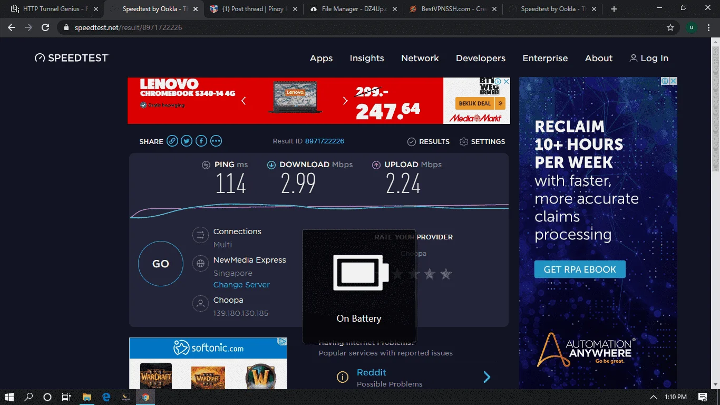Click the upload value 2.24
The width and height of the screenshot is (720, 405).
(403, 184)
